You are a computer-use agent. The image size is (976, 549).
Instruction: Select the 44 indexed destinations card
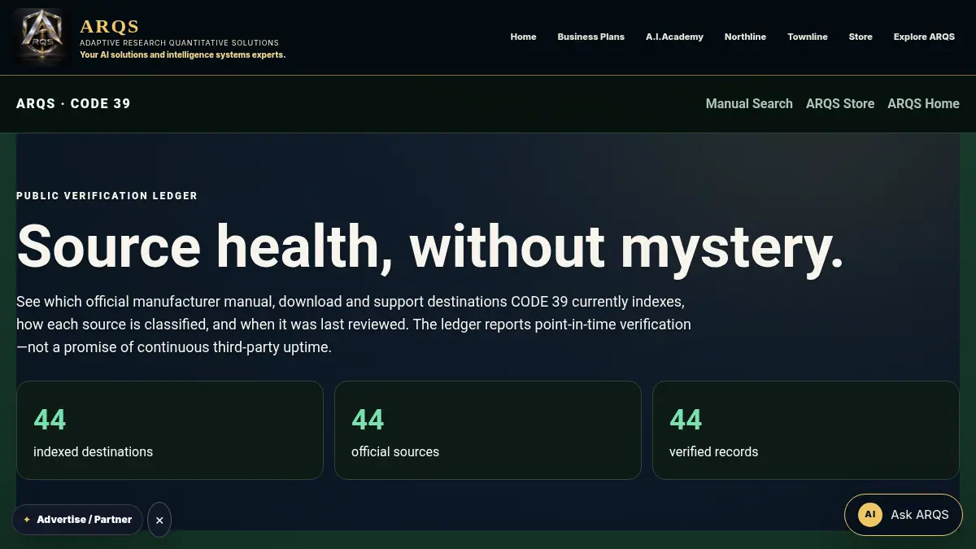(x=170, y=430)
